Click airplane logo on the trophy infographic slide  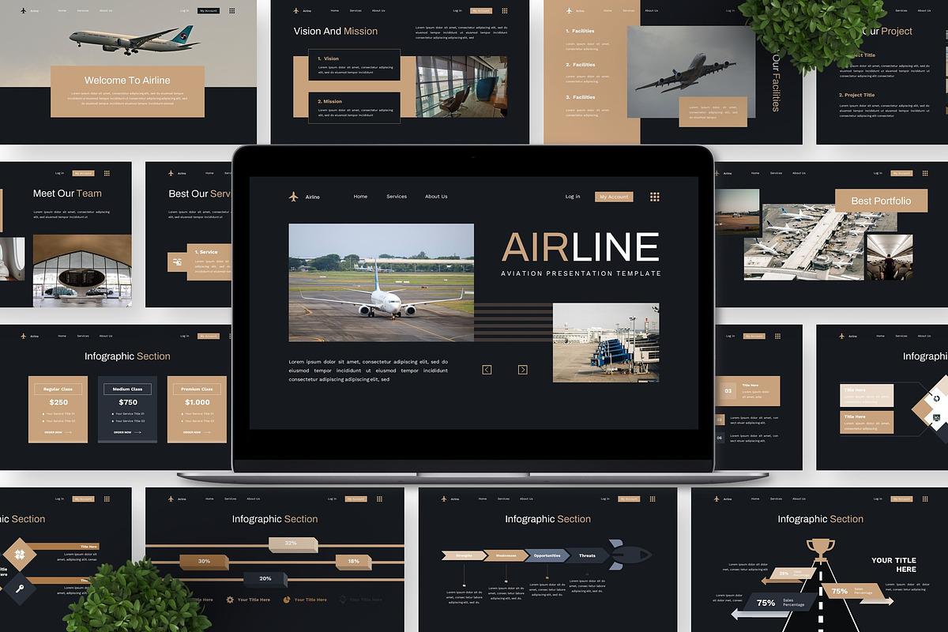pos(717,498)
